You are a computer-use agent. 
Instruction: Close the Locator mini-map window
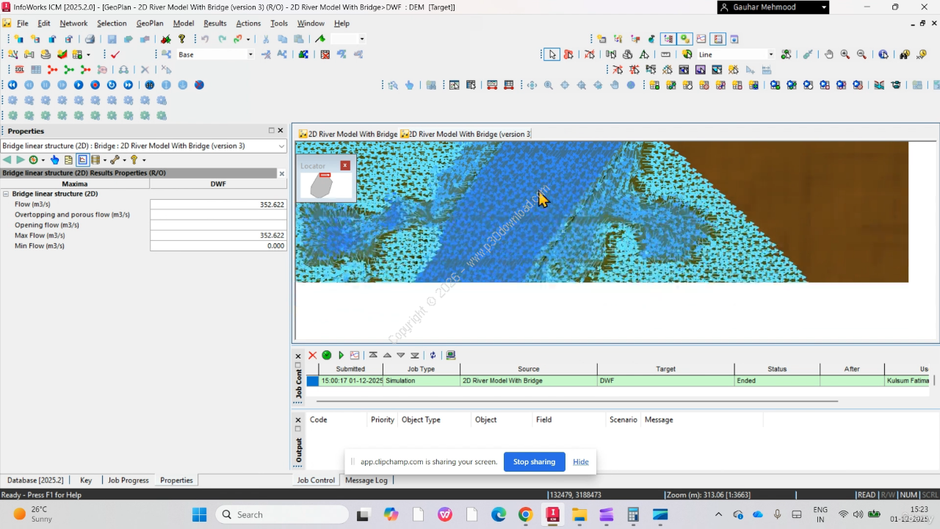[345, 165]
